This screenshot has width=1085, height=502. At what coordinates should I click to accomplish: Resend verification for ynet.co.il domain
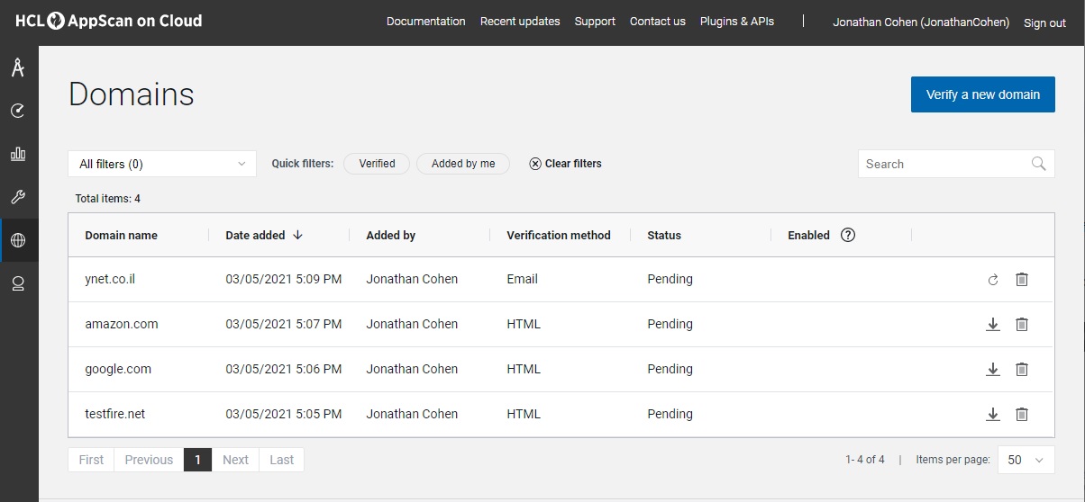click(993, 280)
